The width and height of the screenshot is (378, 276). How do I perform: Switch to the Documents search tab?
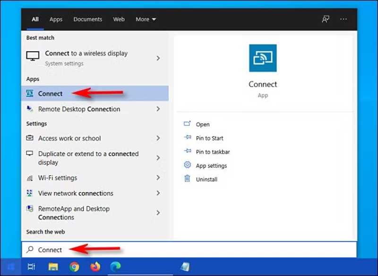coord(87,19)
